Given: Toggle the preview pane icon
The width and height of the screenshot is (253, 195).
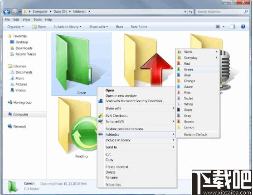Looking at the screenshot, I should tap(233, 27).
